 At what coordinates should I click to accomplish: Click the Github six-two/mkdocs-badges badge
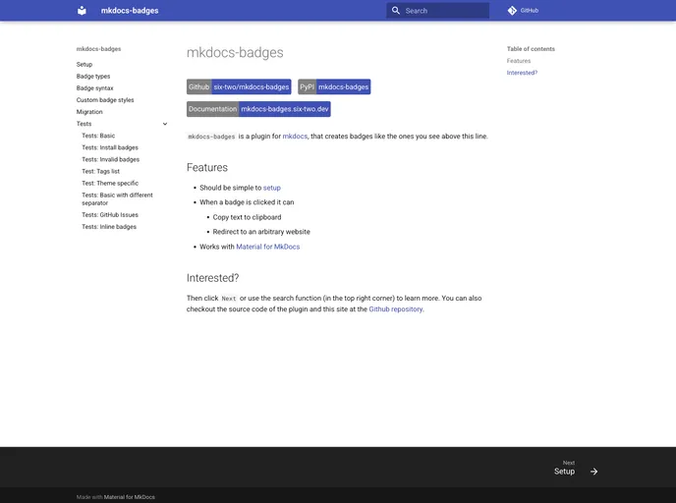pos(239,86)
